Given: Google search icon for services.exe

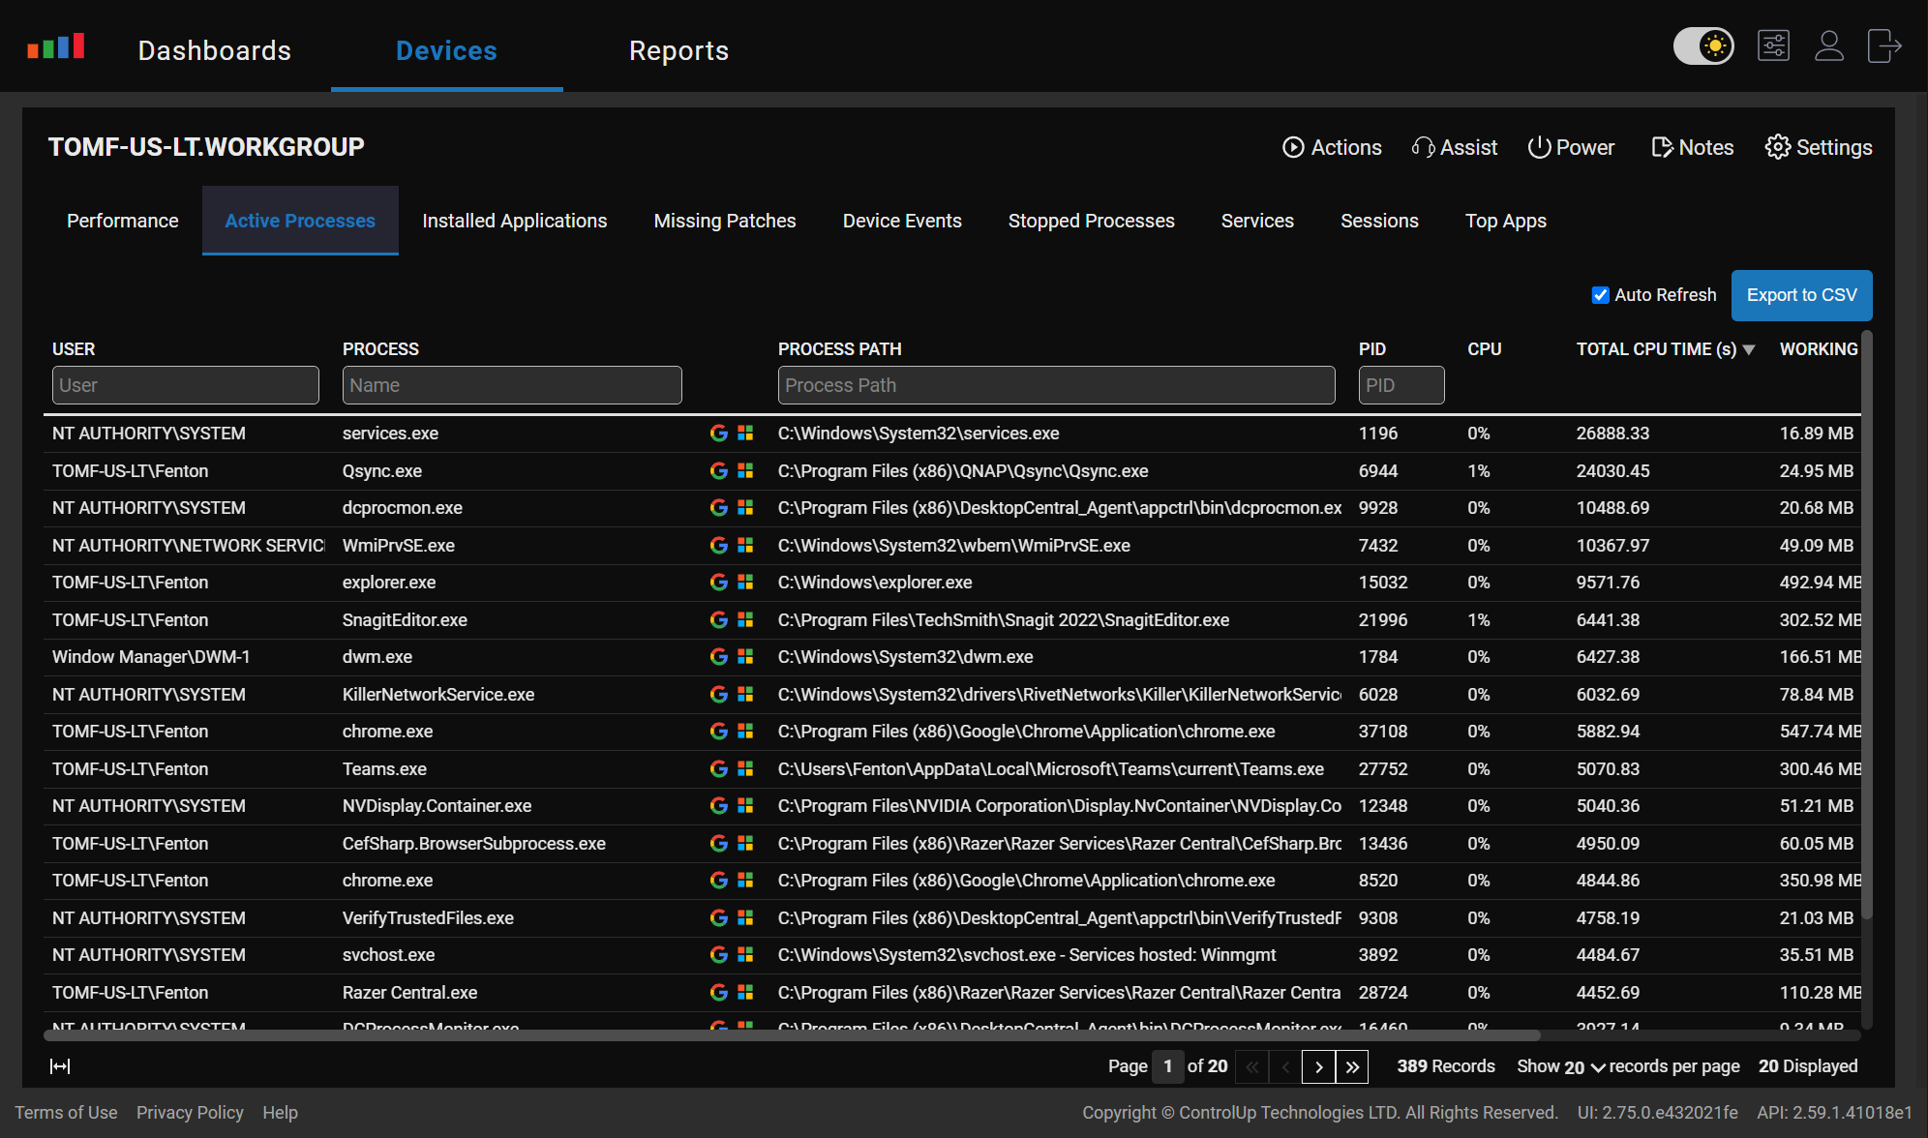Looking at the screenshot, I should [719, 434].
